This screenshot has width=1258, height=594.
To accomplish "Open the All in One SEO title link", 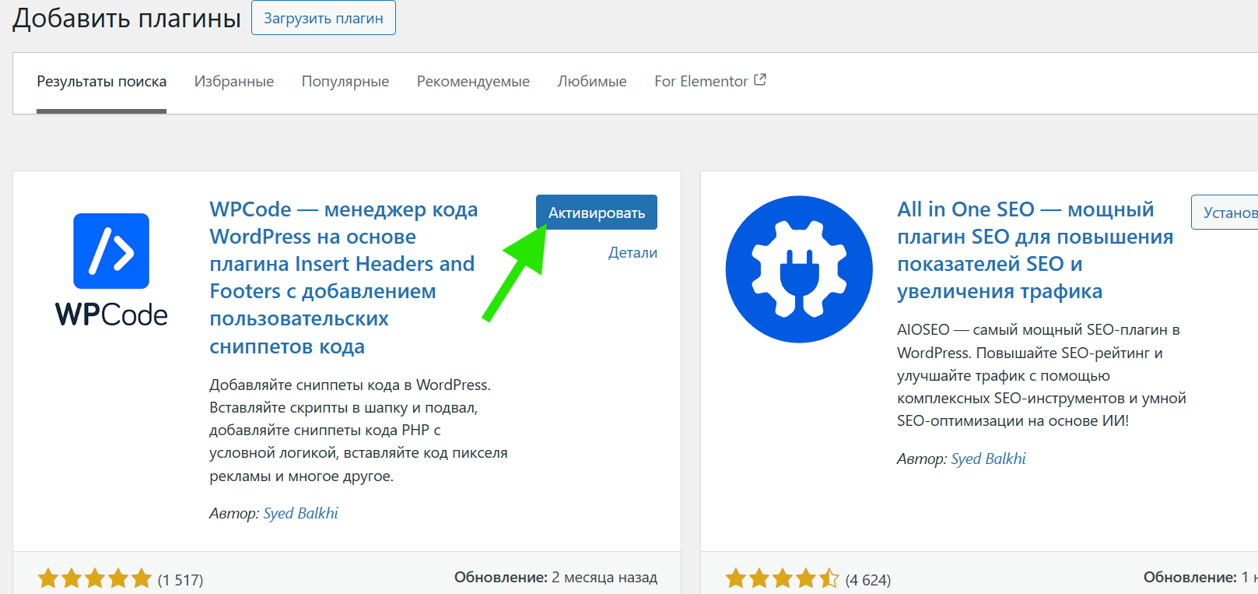I will pyautogui.click(x=1035, y=250).
